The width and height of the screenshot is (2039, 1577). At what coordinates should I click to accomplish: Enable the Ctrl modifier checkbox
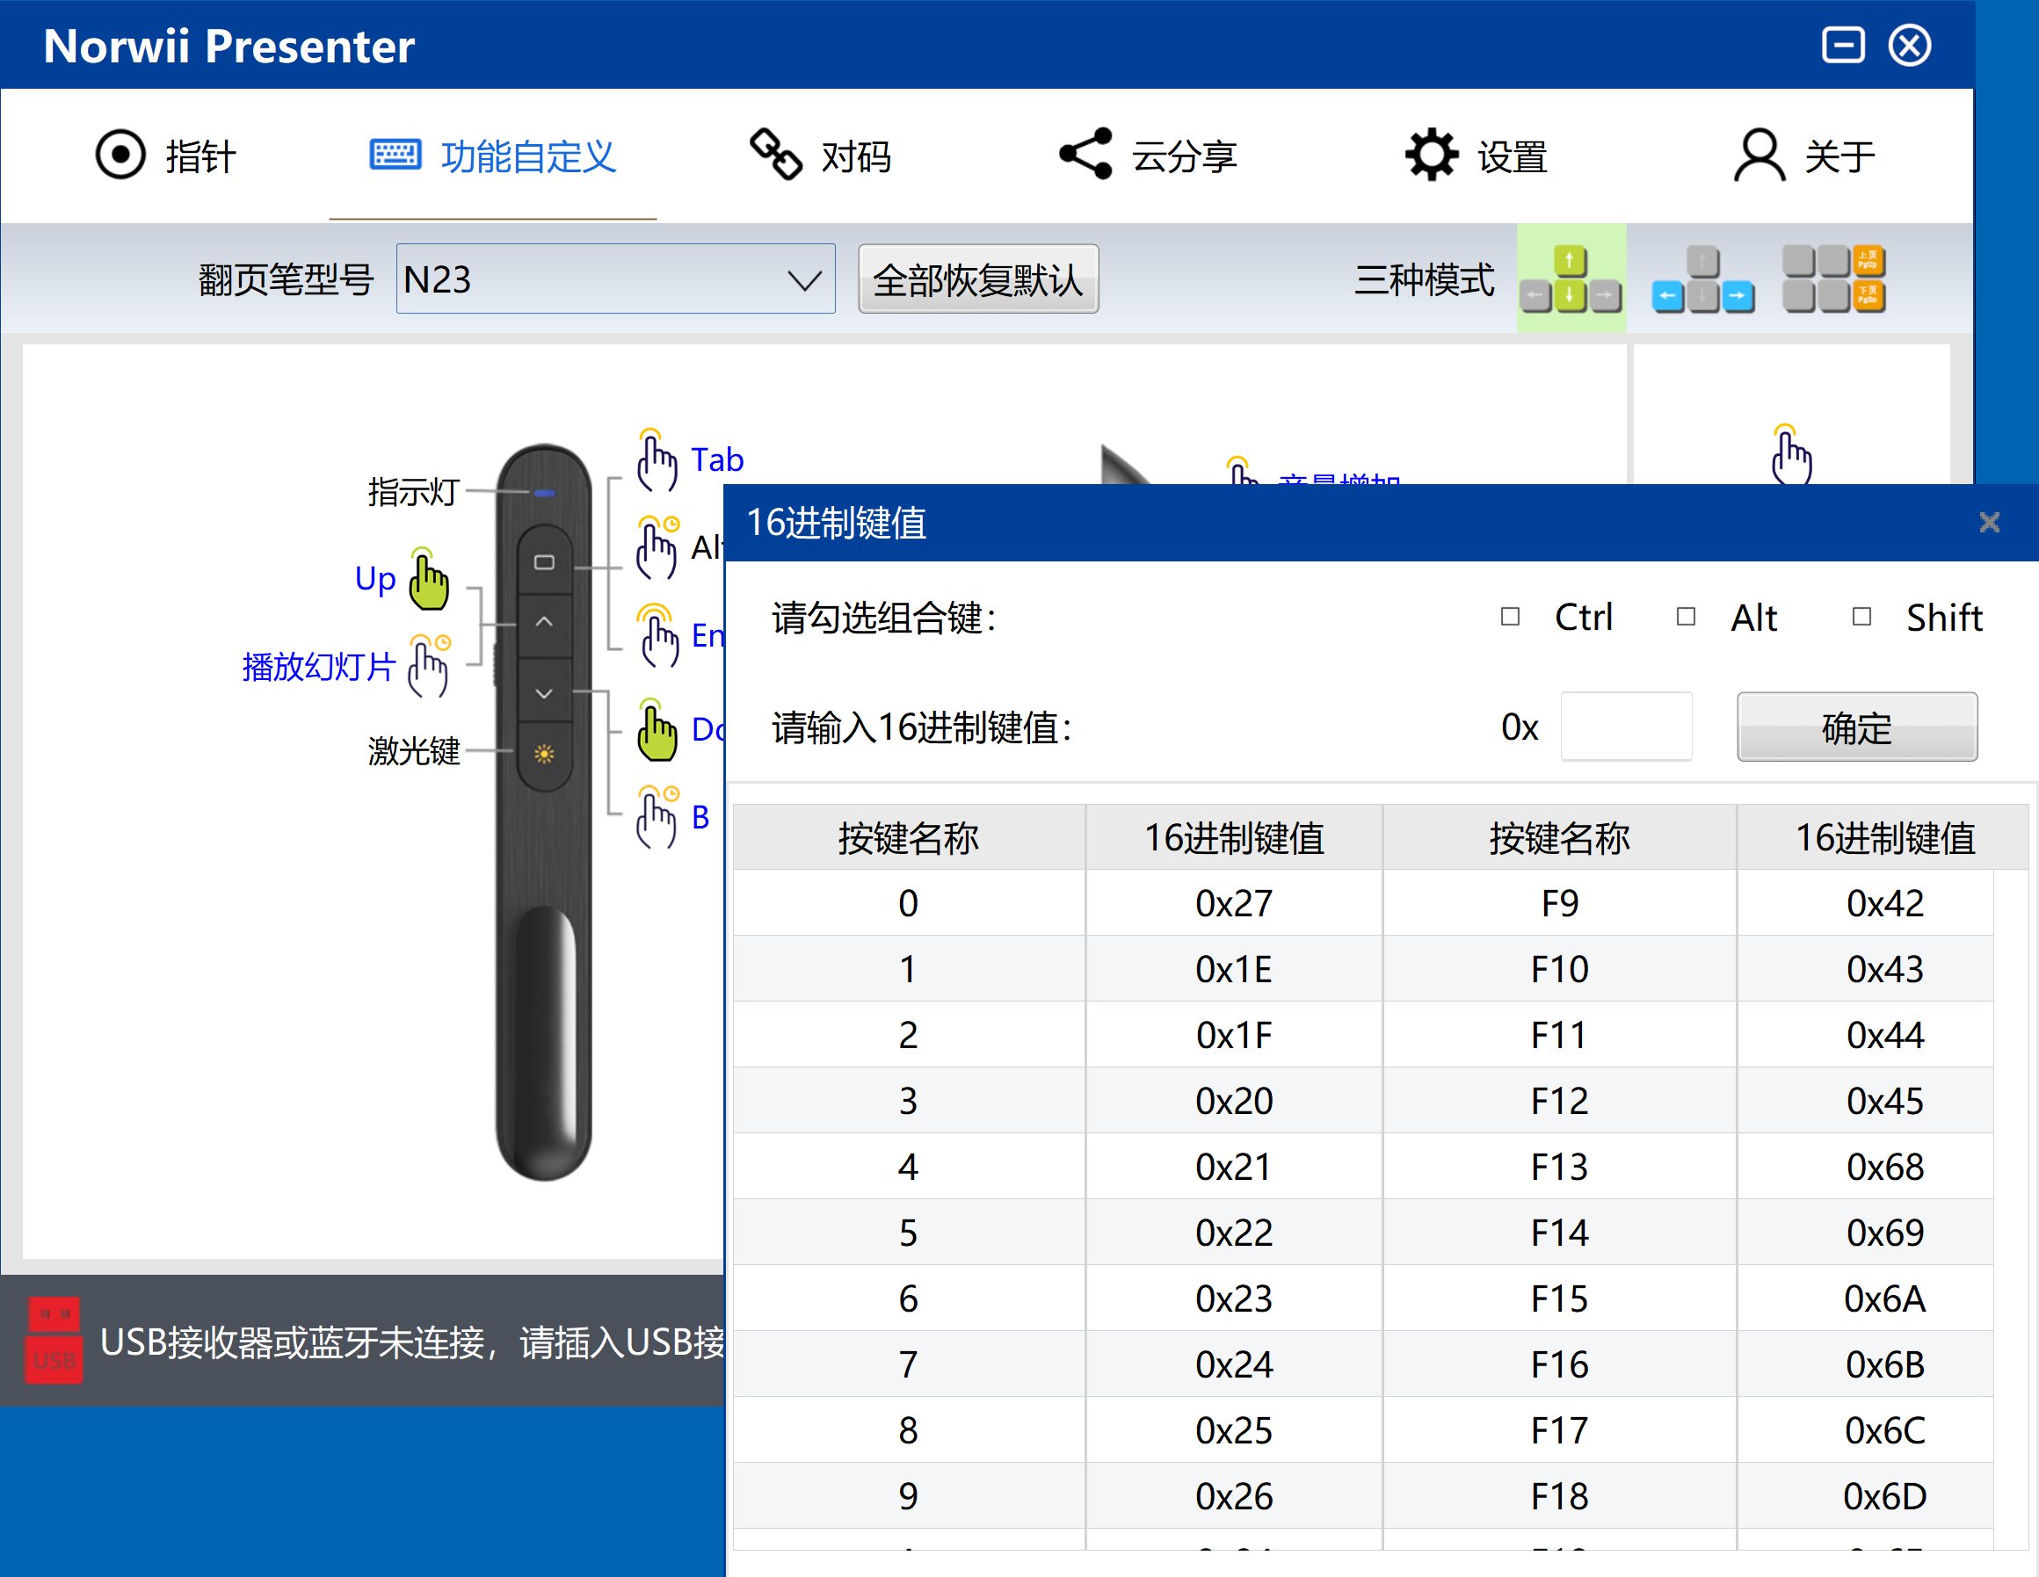pos(1511,617)
